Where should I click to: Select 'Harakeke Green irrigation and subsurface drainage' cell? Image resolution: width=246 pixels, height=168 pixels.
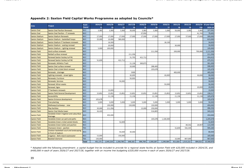click(x=65, y=115)
